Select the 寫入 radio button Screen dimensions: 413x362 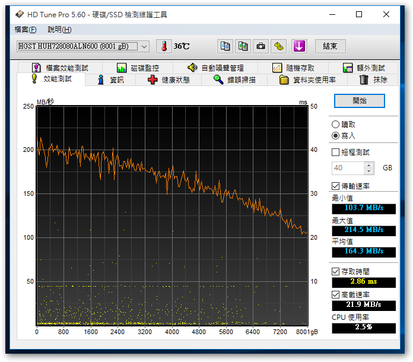pyautogui.click(x=336, y=136)
